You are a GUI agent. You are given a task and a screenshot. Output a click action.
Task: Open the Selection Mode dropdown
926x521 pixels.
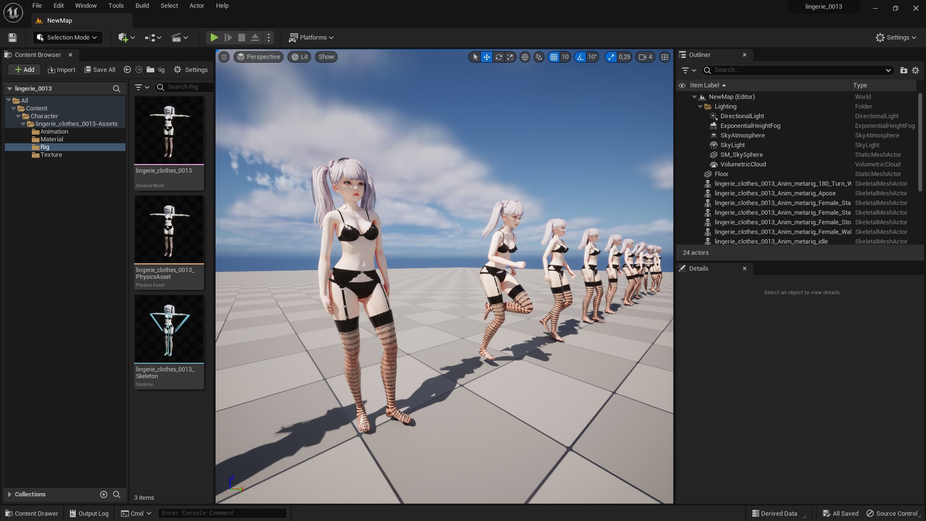tap(68, 38)
